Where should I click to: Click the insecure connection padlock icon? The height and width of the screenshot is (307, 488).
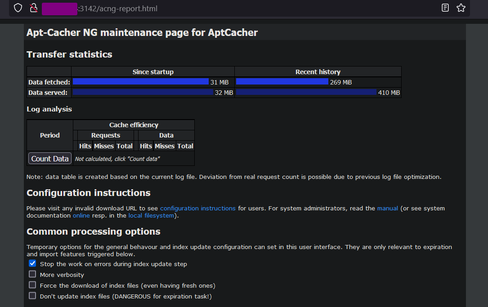34,8
